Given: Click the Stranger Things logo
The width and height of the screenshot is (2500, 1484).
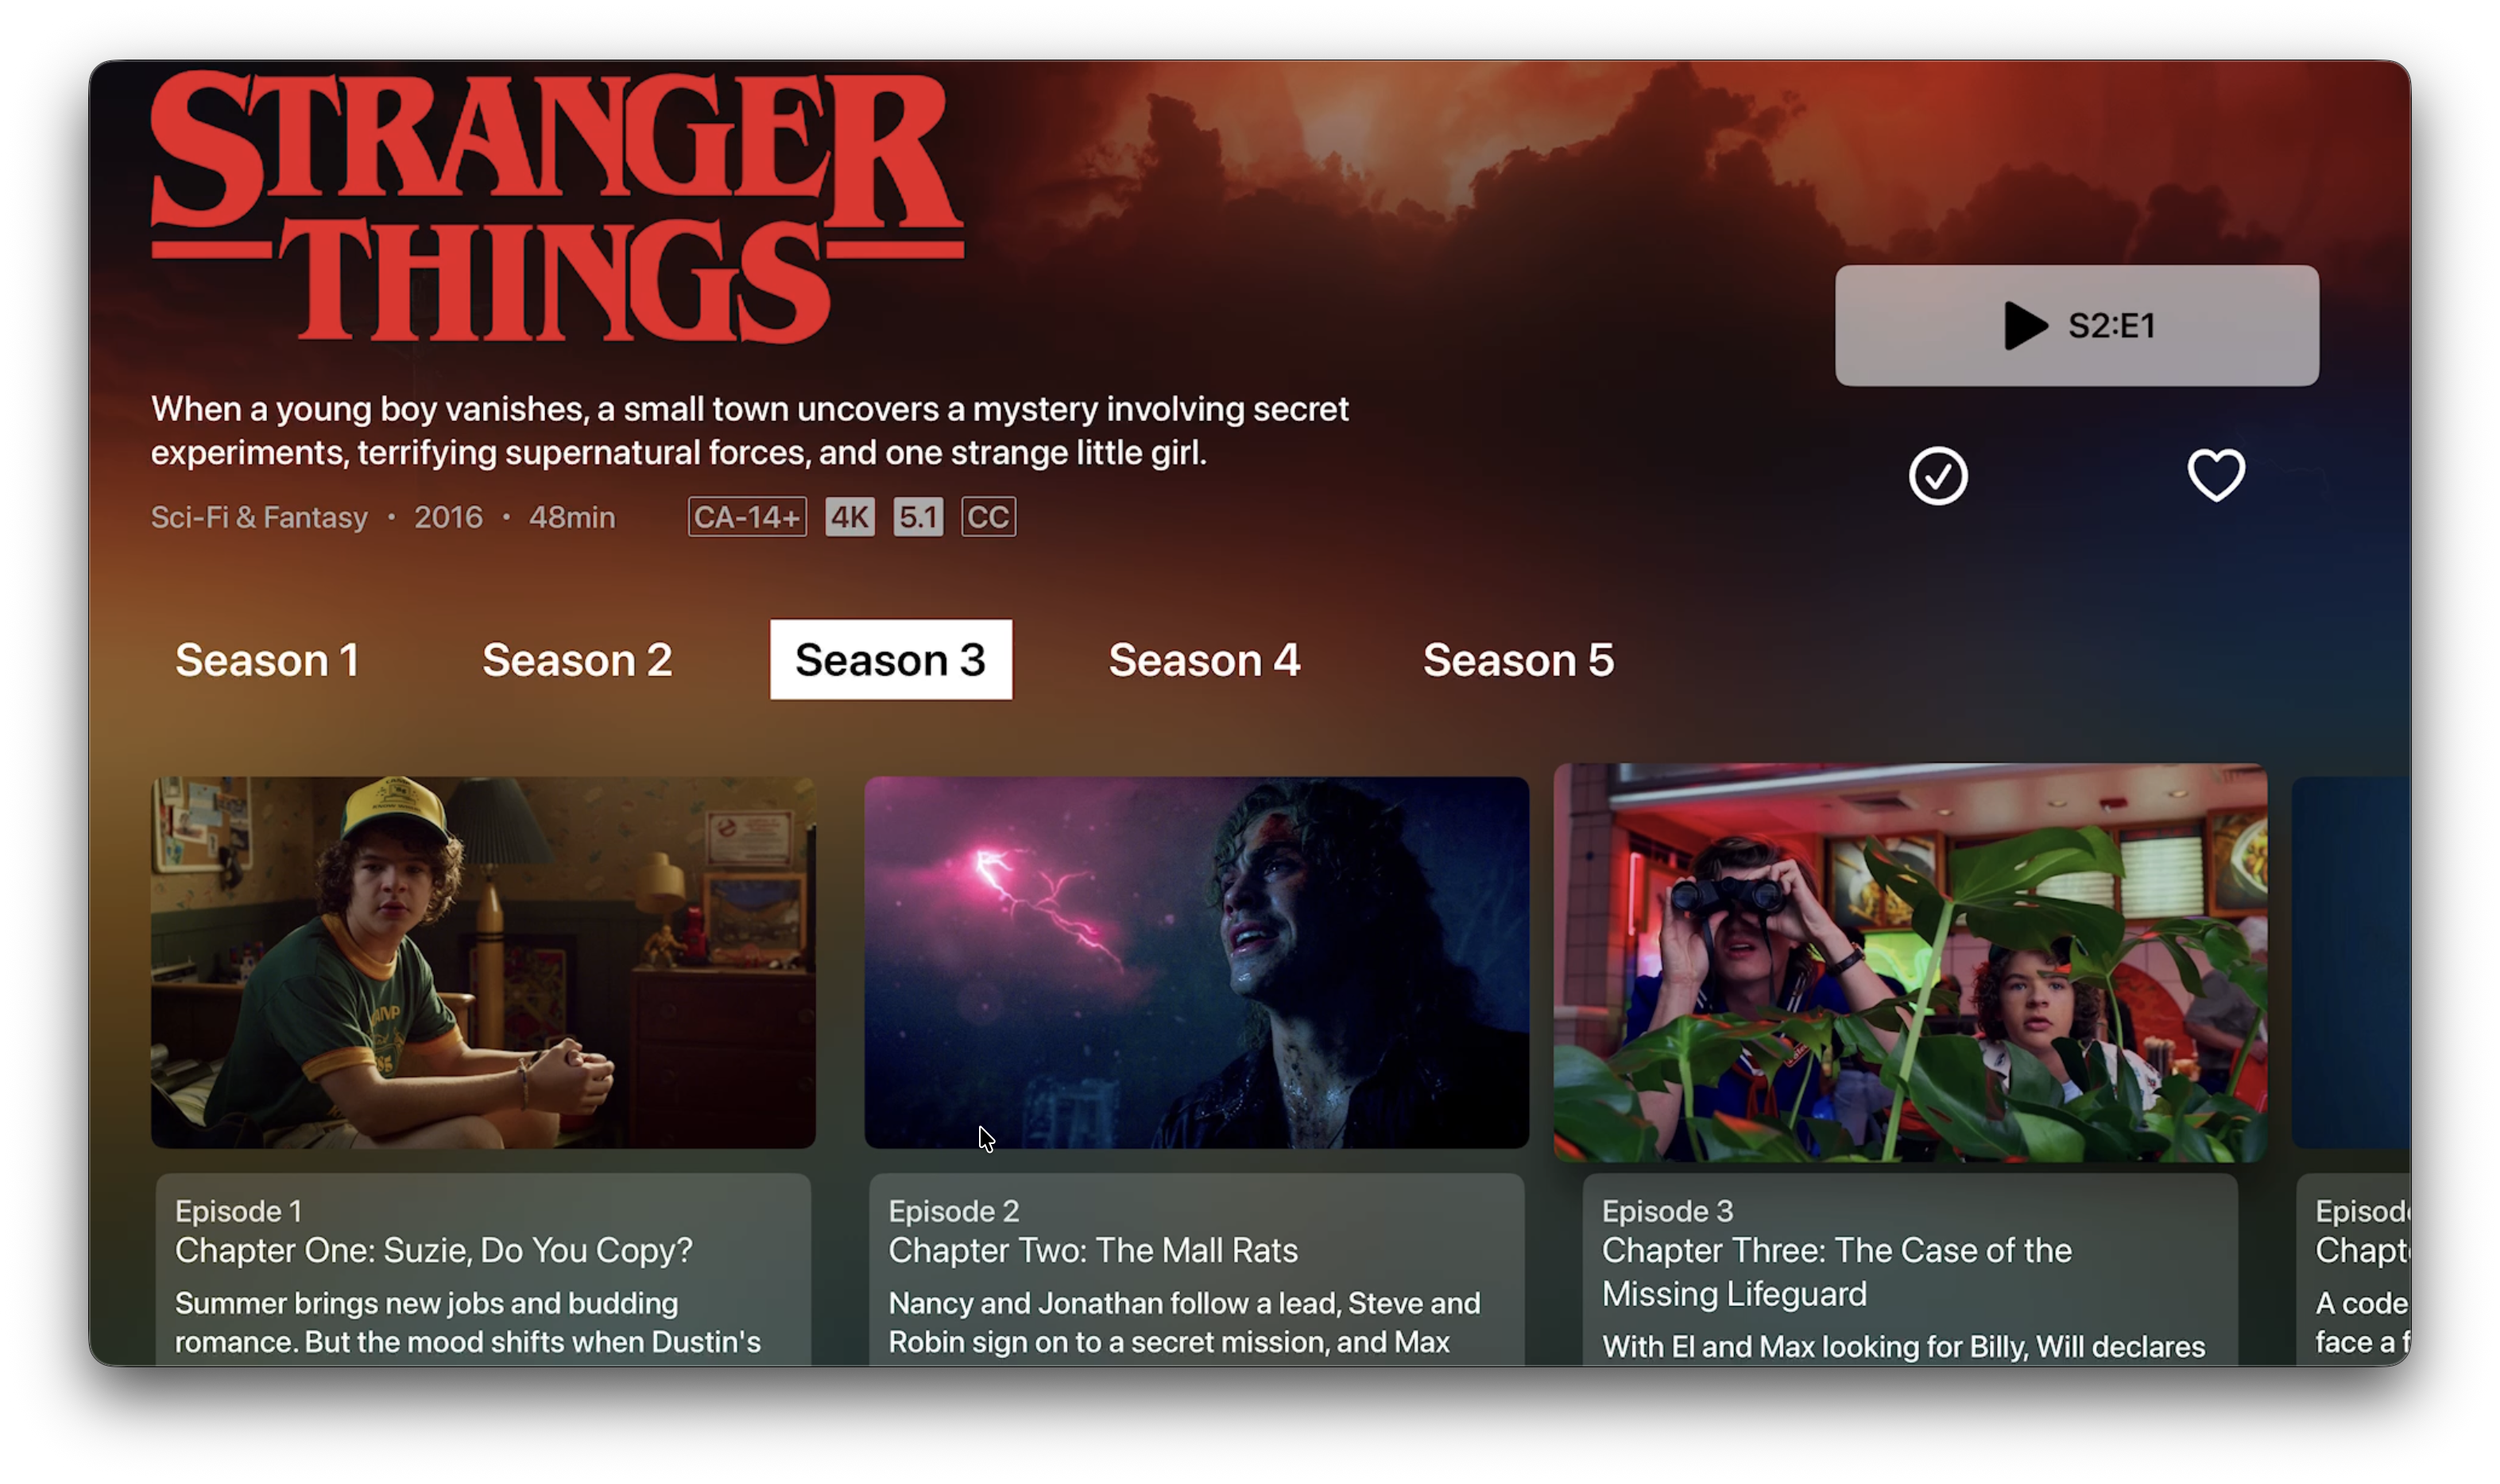Looking at the screenshot, I should tap(557, 205).
